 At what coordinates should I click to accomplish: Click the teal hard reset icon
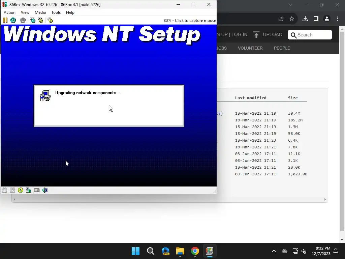click(13, 20)
